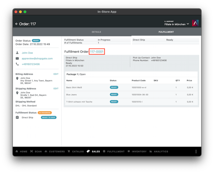214x173 pixels.
Task: Open the three-dot more options menu
Action: click(196, 151)
